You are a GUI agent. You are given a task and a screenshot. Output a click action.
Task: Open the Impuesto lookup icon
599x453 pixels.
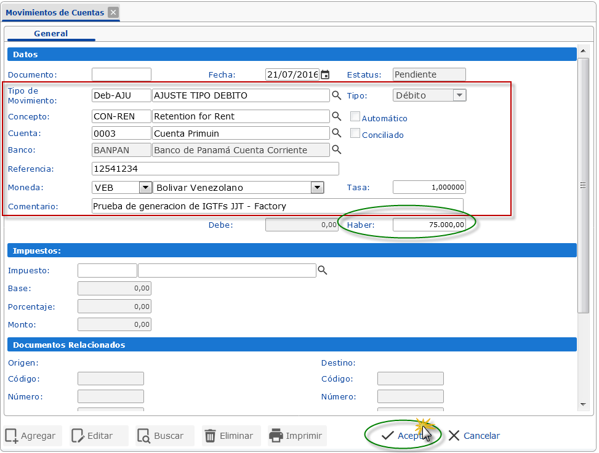tap(323, 270)
